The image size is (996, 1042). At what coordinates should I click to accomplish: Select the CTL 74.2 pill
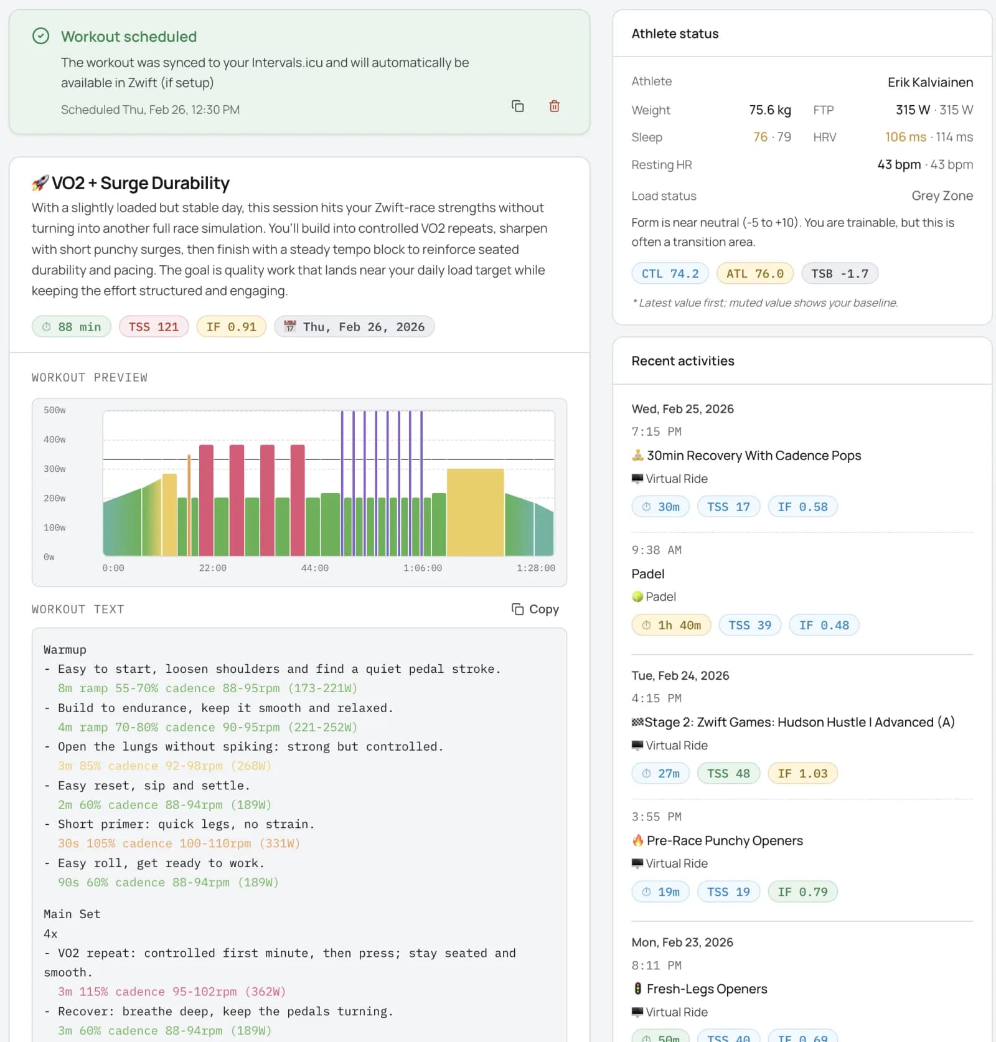tap(669, 273)
